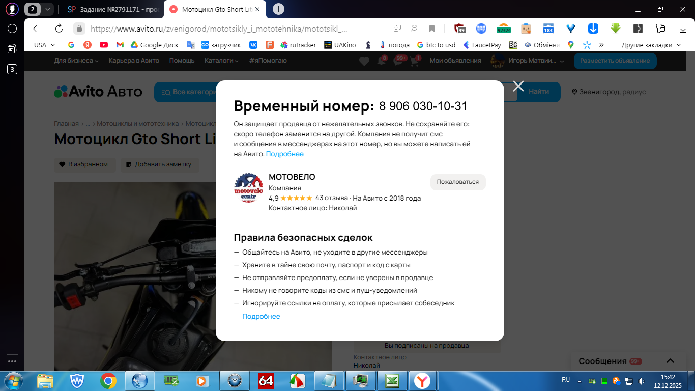Click Разместить объявление button
The width and height of the screenshot is (695, 391).
[x=615, y=61]
